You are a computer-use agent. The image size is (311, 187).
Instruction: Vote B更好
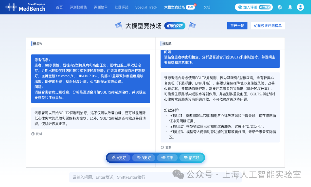(x=144, y=158)
